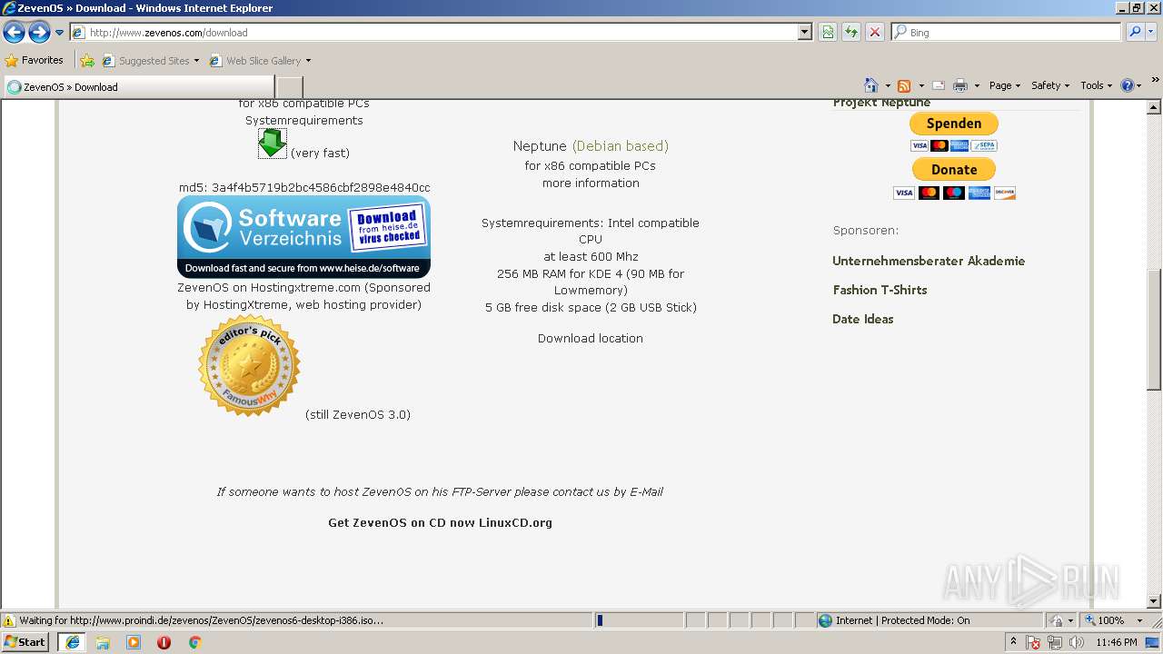Open Get ZevenOS on CD LinuxCD.org link
Screen dimensions: 1163x654
(440, 522)
